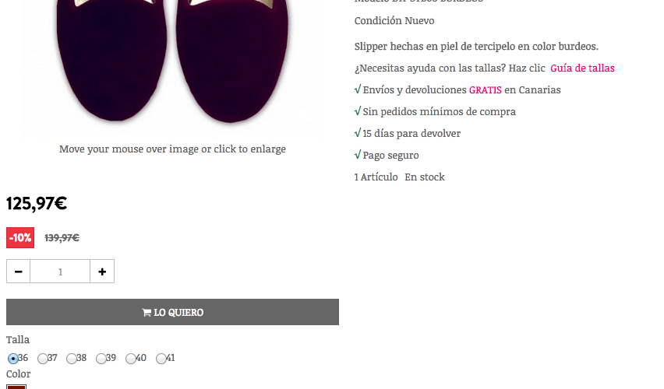Viewport: 664px width, 389px height.
Task: Select size 40 radio button
Action: coord(130,359)
